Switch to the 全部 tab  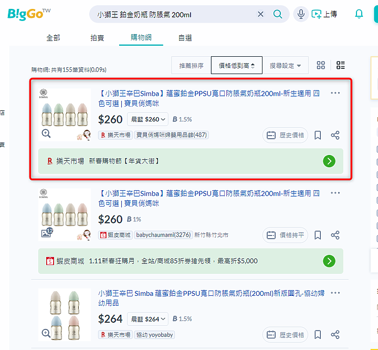(x=53, y=38)
